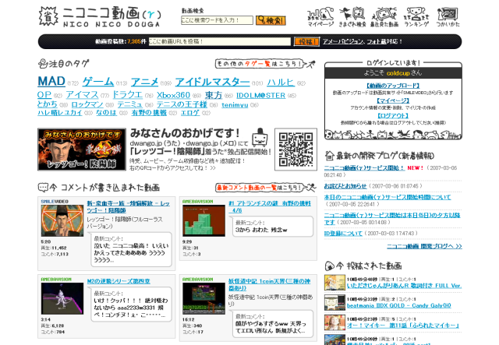Select the IDOLM@STER tag
499x345 pixels.
(x=260, y=95)
